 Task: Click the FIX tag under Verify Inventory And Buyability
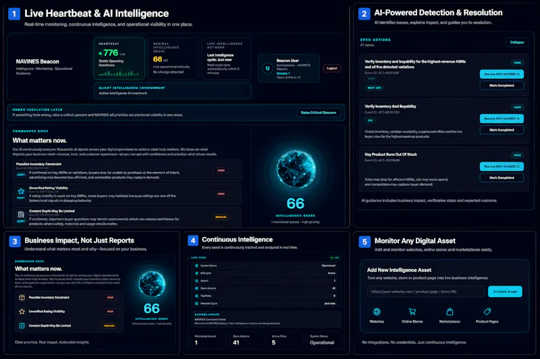coord(370,121)
